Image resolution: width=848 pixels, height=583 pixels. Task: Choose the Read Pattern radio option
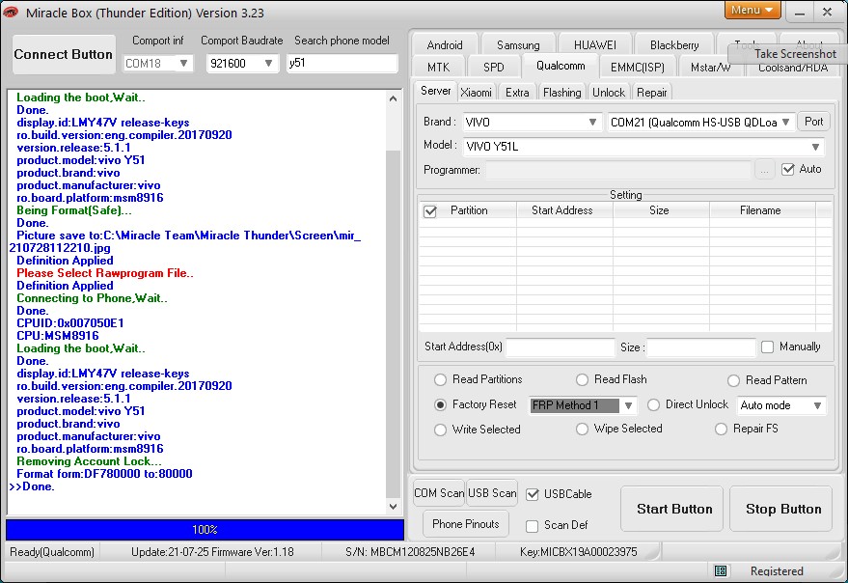733,380
